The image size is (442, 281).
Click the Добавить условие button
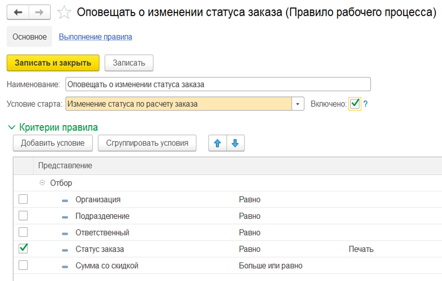(x=53, y=143)
